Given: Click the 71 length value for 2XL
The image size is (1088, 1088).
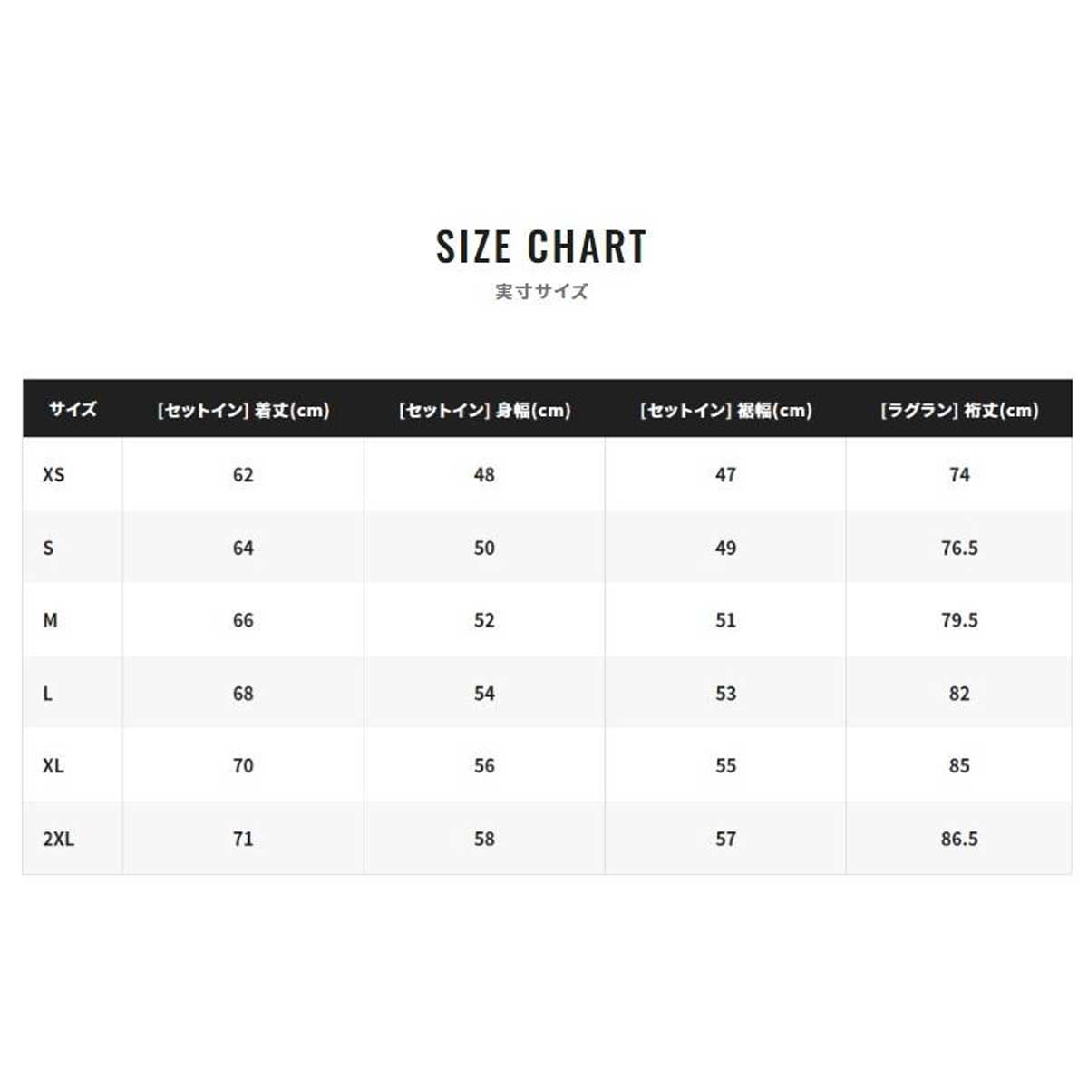Looking at the screenshot, I should click(x=243, y=839).
